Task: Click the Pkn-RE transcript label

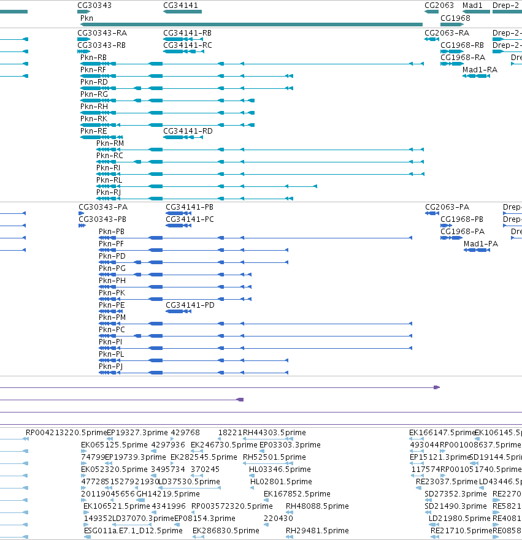Action: click(93, 131)
